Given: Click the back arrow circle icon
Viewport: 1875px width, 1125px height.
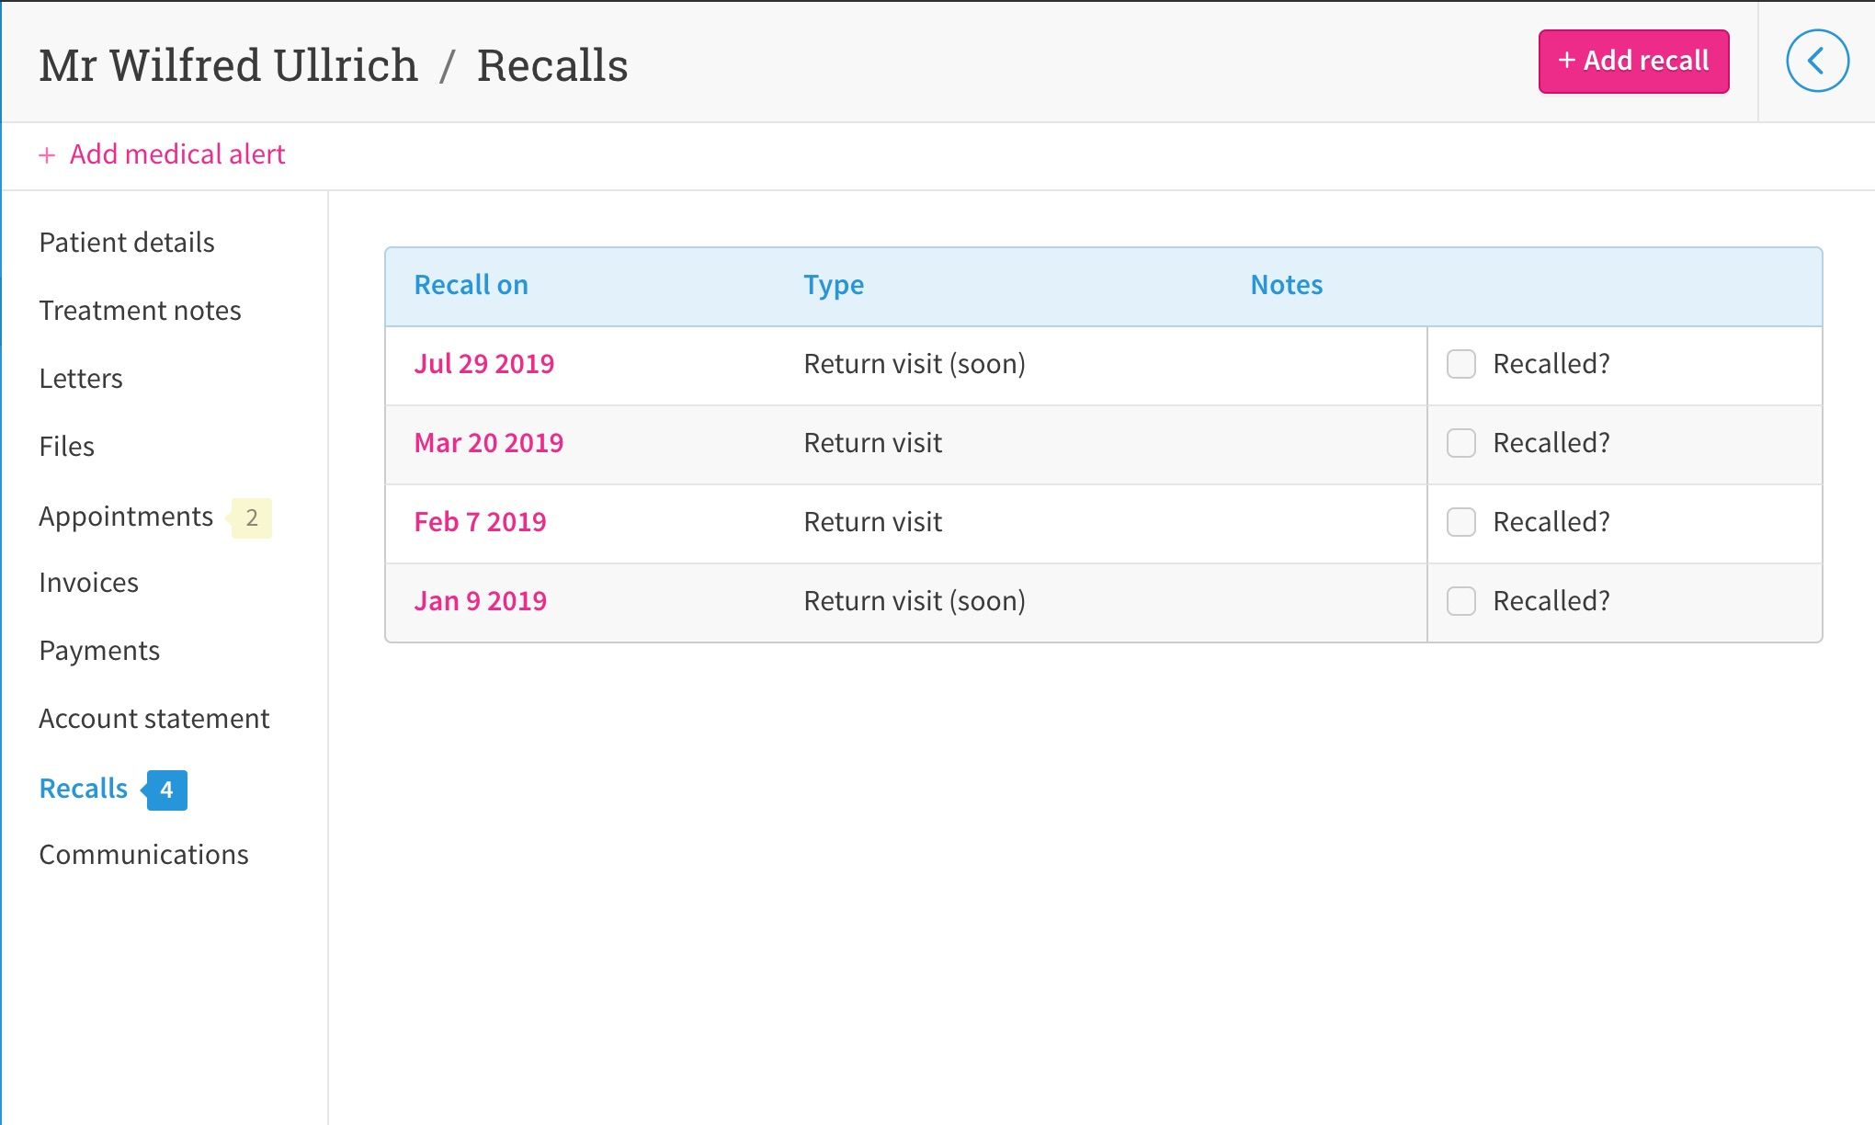Looking at the screenshot, I should pos(1817,62).
